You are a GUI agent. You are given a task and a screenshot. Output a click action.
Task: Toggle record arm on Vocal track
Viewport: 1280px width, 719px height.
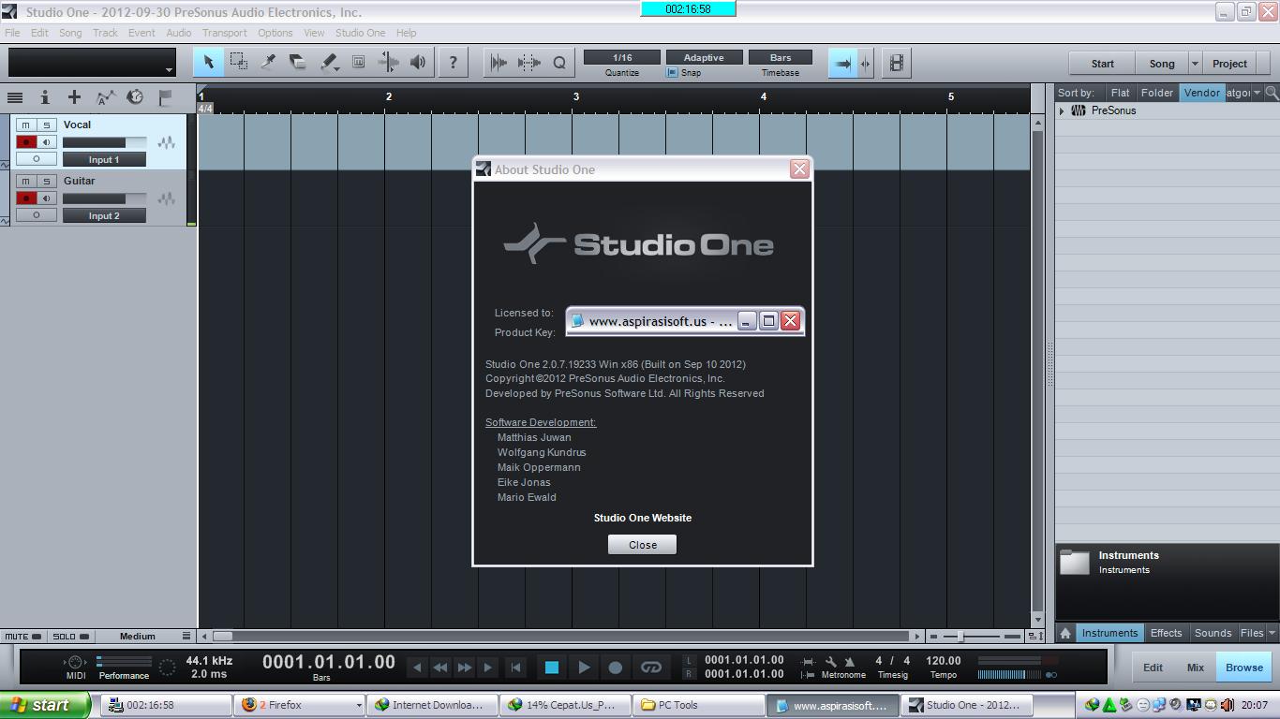26,142
